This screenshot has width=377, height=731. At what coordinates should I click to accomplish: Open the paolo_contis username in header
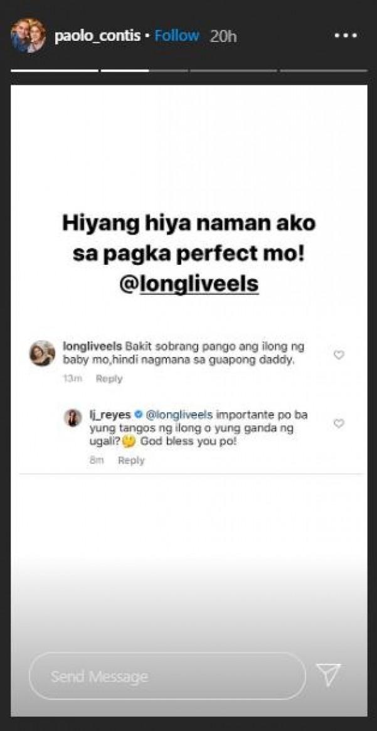pos(97,36)
